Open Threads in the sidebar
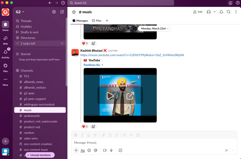241x159 pixels. click(40, 21)
